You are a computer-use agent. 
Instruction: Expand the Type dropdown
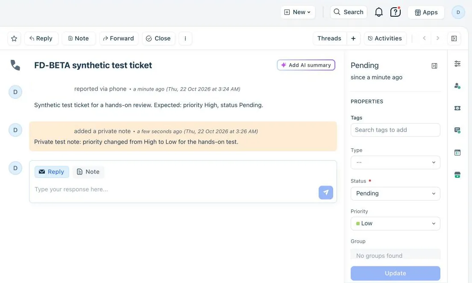395,162
